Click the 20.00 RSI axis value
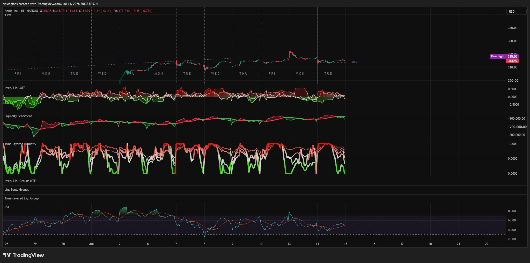Screen dimensions: 530x263 tap(512, 239)
